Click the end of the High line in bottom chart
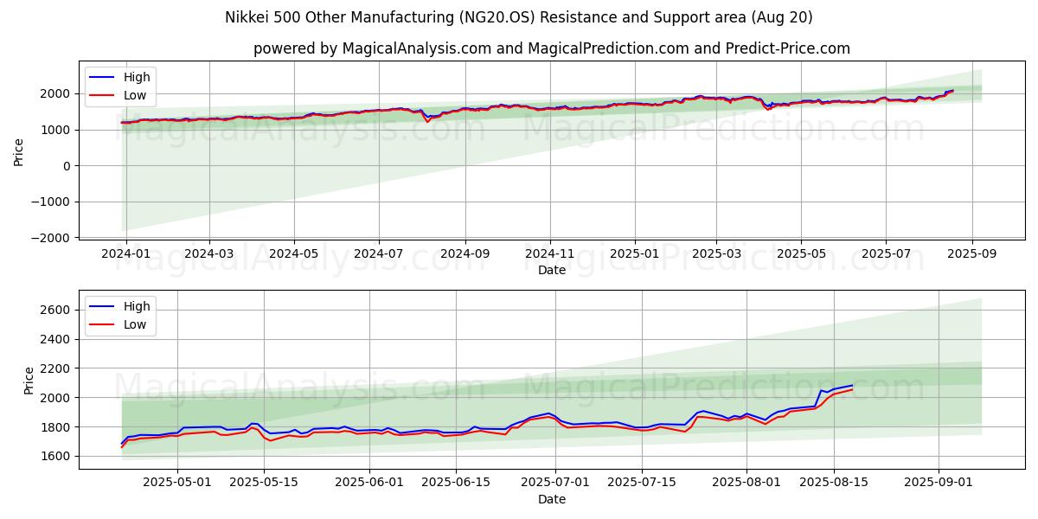Screen dimensions: 1038x519 point(853,385)
